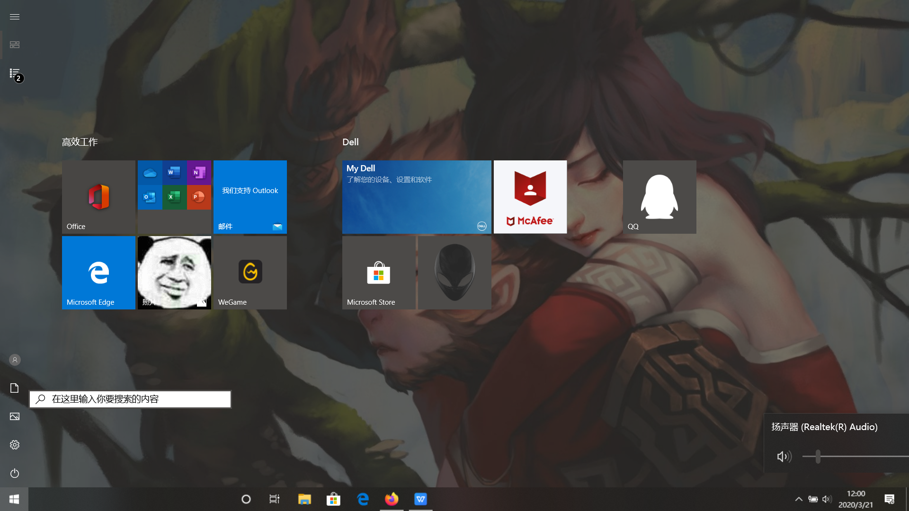Open Documents from Start sidebar

15,388
